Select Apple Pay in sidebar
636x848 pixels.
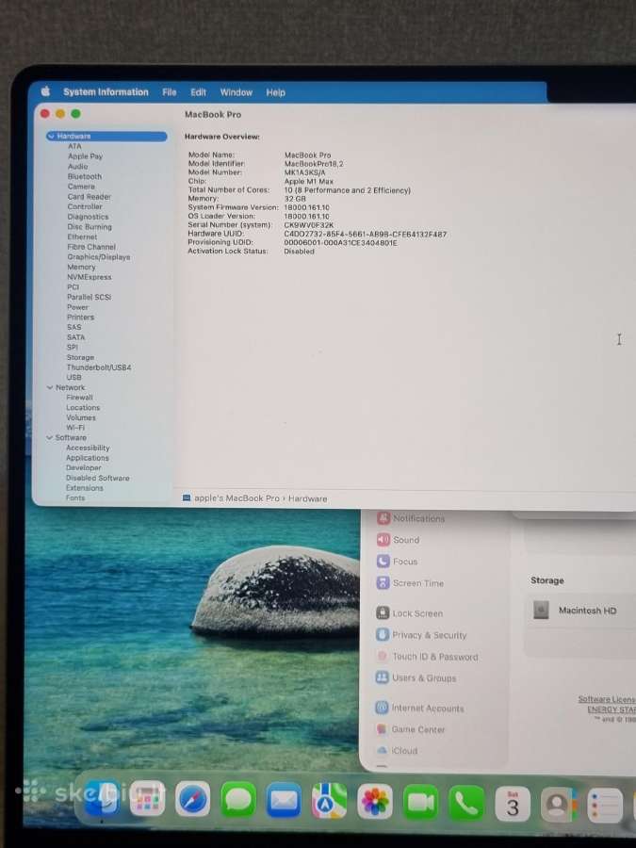(85, 156)
